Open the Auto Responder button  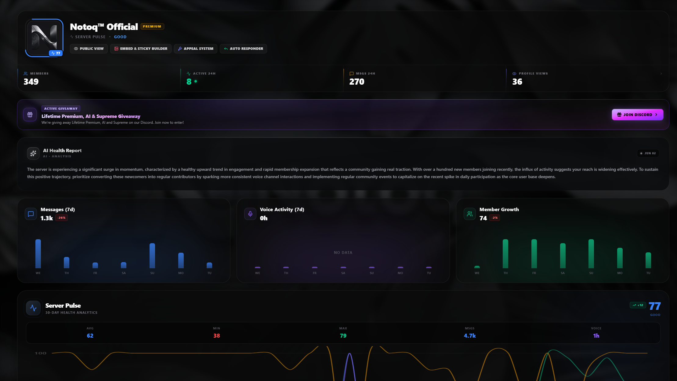click(243, 49)
